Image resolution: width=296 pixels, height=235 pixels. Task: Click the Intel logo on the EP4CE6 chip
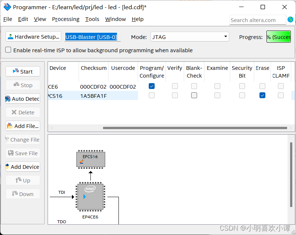(90, 189)
